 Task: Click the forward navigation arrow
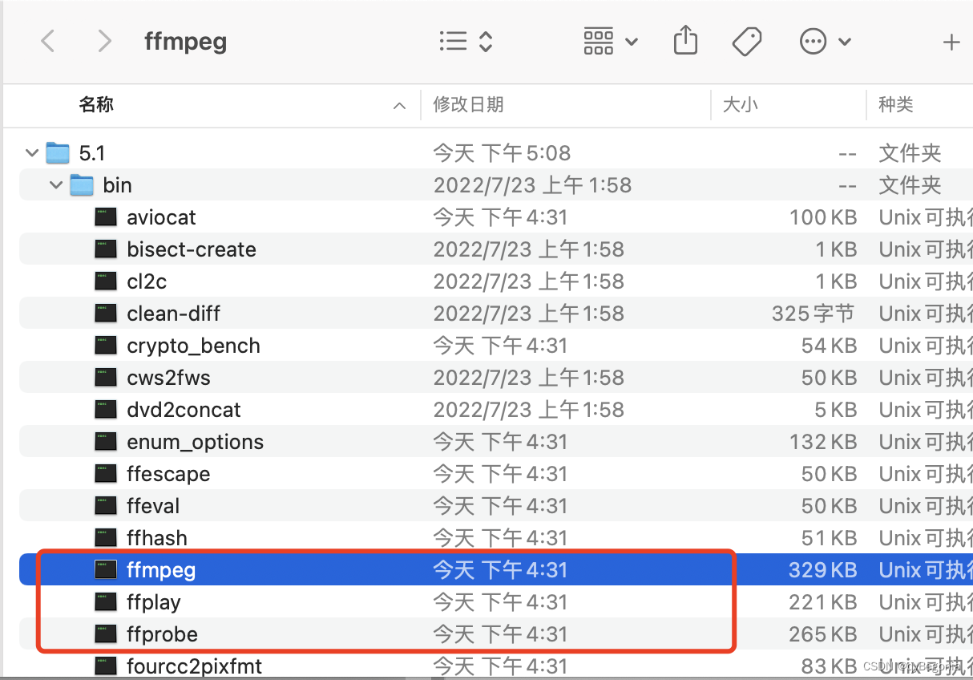[x=104, y=41]
